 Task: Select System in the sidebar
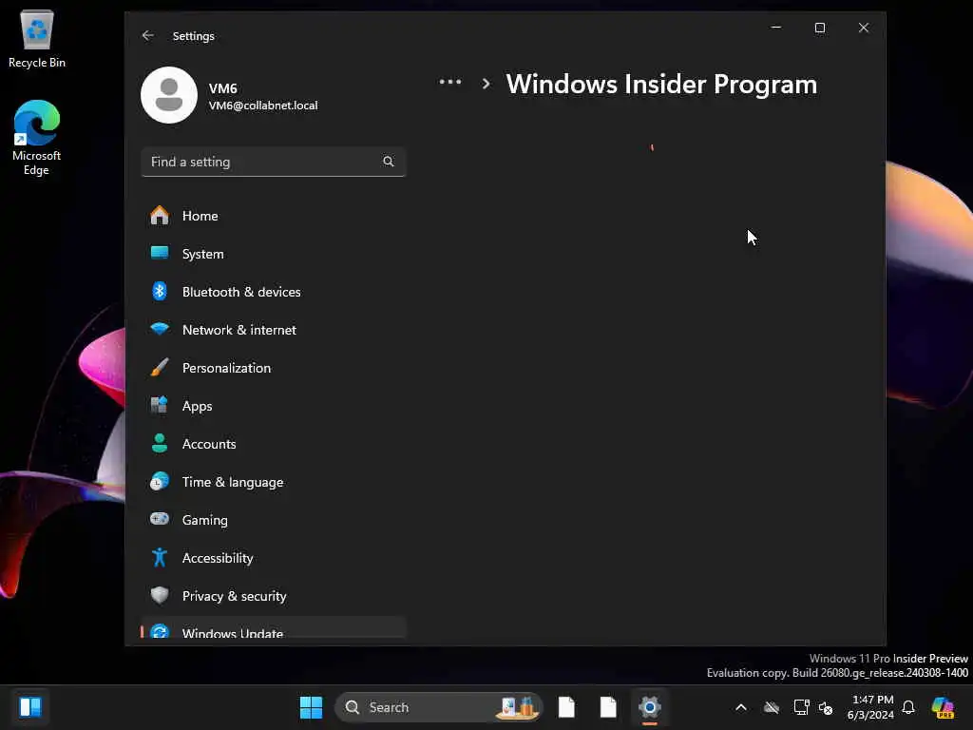tap(273, 254)
